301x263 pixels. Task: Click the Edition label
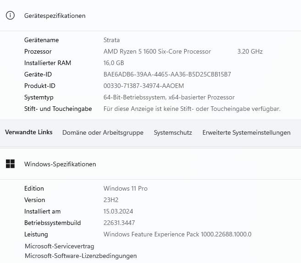(34, 188)
